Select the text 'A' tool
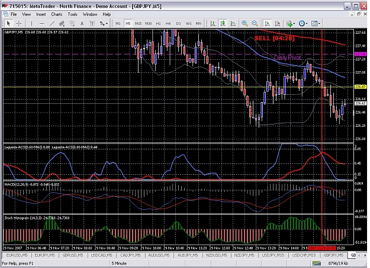This screenshot has width=370, height=268. (82, 23)
